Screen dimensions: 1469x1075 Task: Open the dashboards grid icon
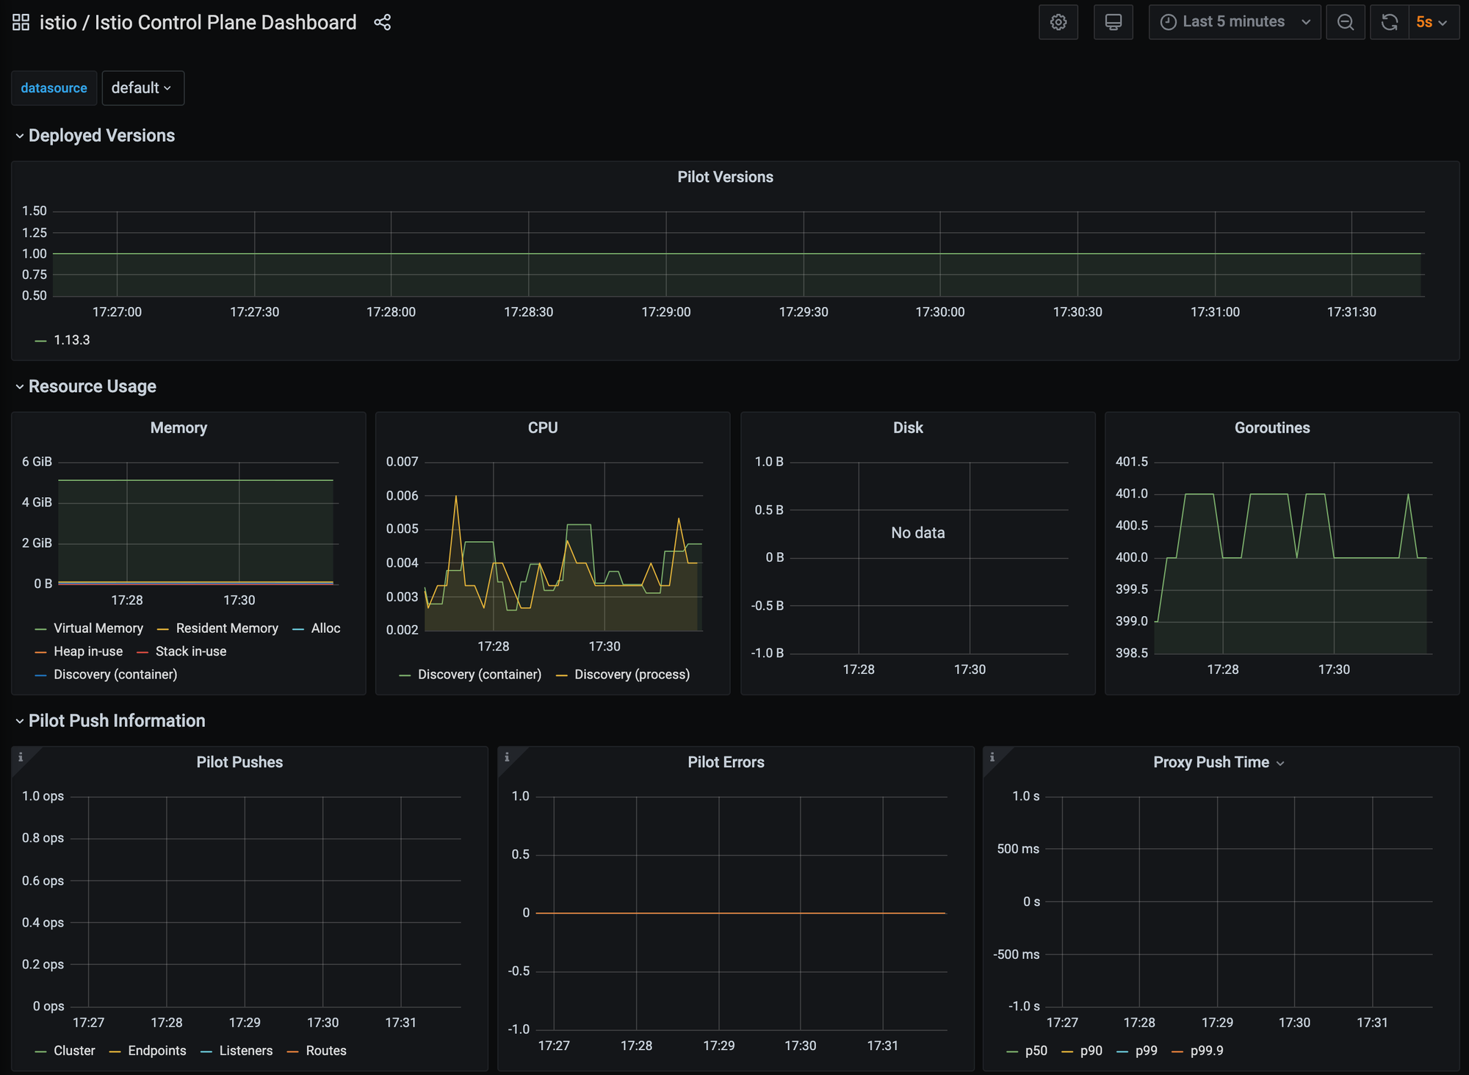point(21,23)
